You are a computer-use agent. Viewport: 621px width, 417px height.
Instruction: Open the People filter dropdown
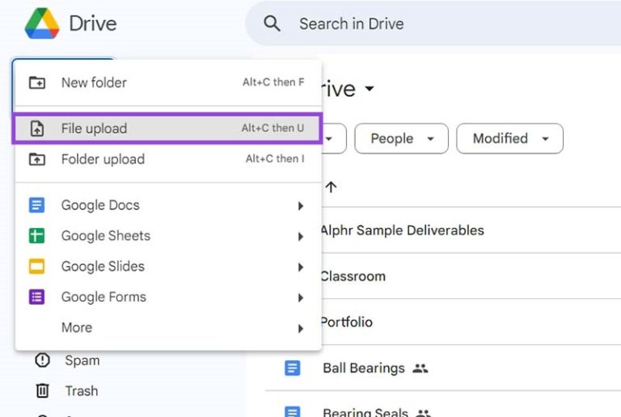coord(402,138)
